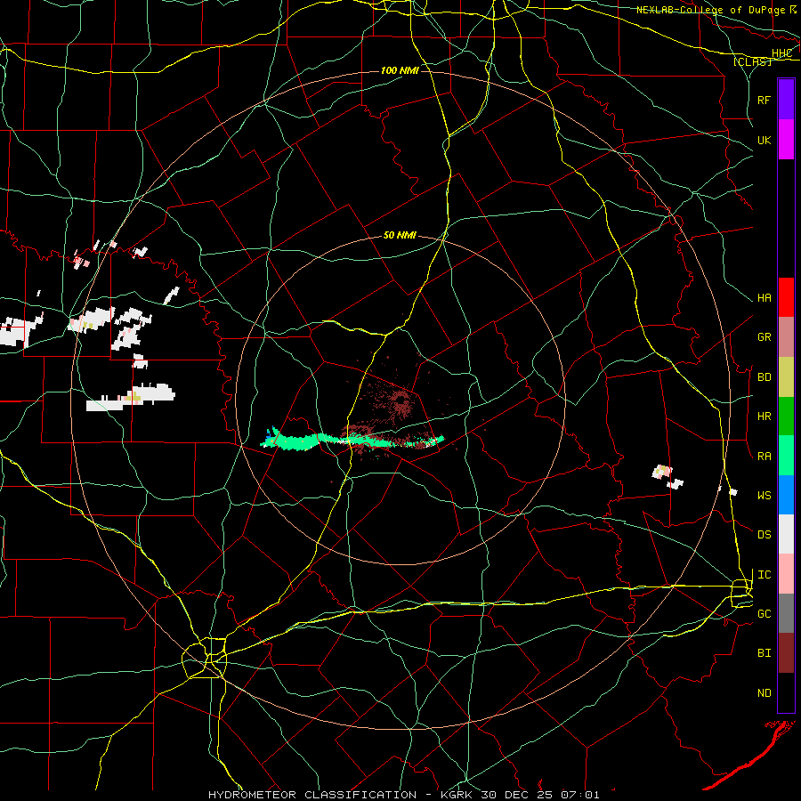Click the blue WS legend swatch
801x801 pixels.
click(786, 495)
